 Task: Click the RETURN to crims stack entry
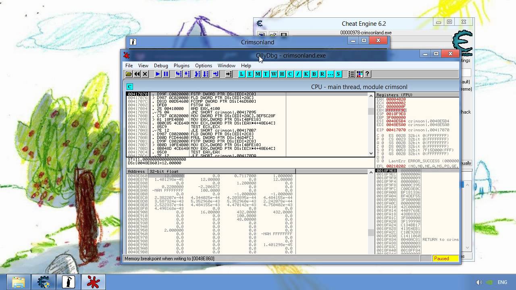coord(441,240)
